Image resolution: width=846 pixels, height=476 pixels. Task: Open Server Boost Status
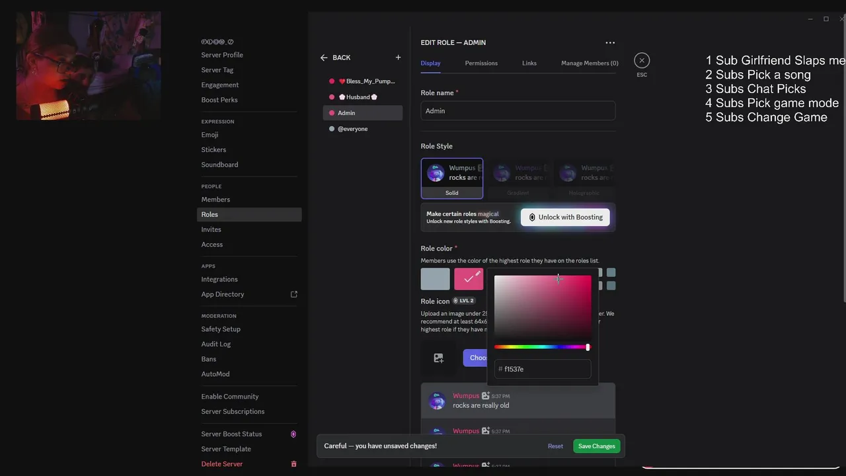click(x=231, y=434)
